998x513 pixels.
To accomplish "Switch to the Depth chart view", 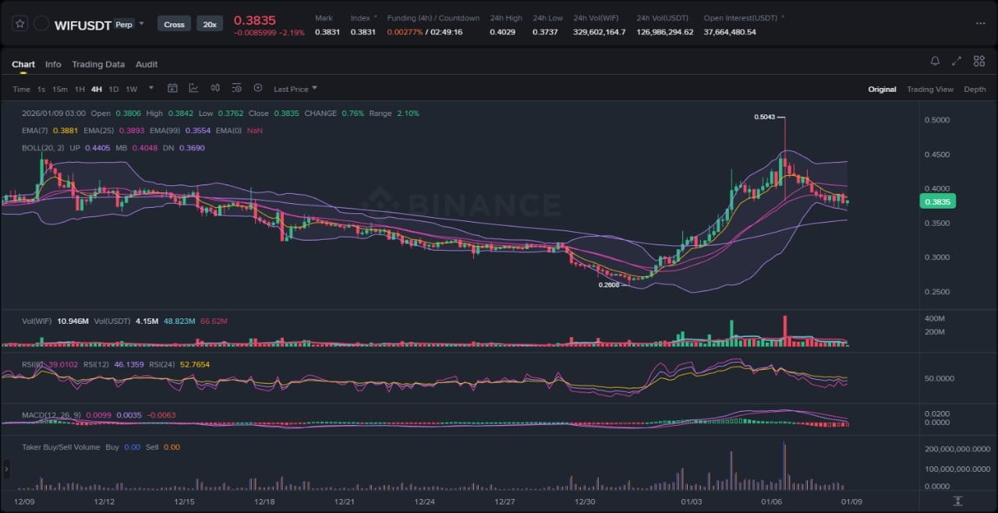I will point(975,90).
